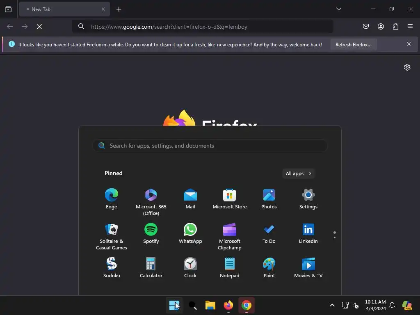Click the Firefox address bar URL
The width and height of the screenshot is (420, 315).
click(x=169, y=27)
